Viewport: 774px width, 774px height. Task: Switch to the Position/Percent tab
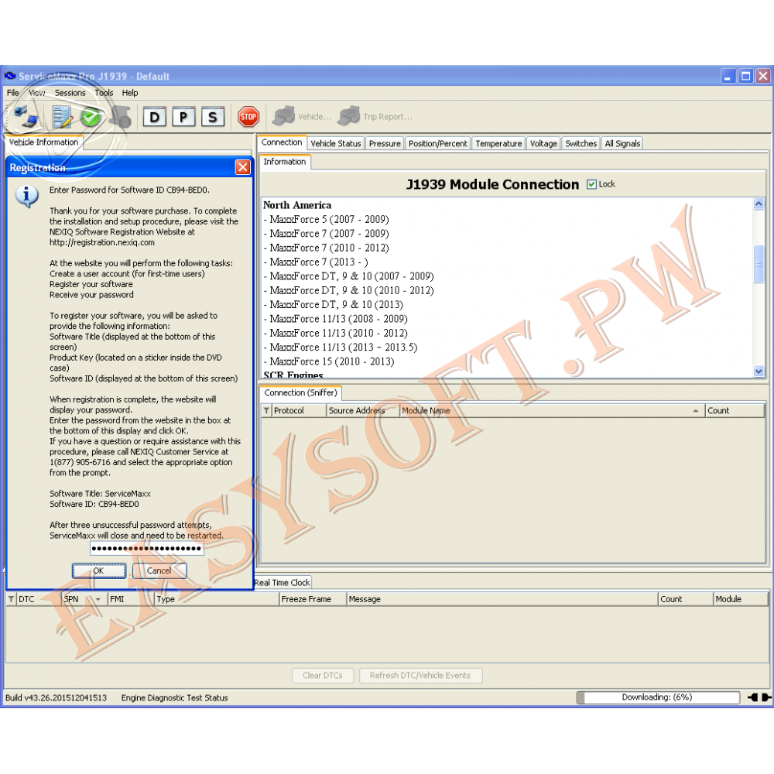tap(438, 144)
